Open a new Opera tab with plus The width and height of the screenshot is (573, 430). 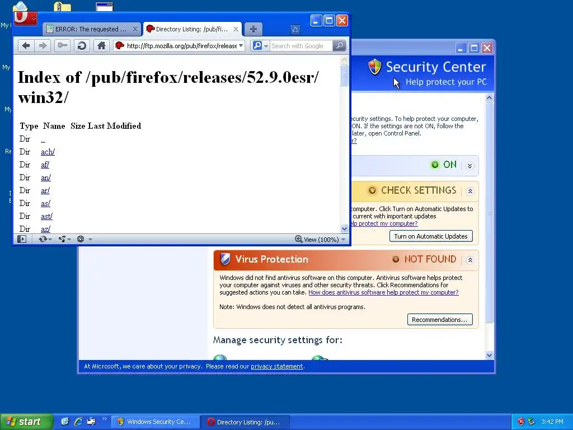click(253, 29)
